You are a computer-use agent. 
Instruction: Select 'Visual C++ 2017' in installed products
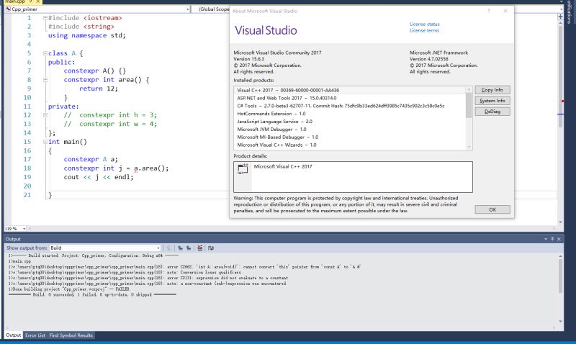click(350, 90)
